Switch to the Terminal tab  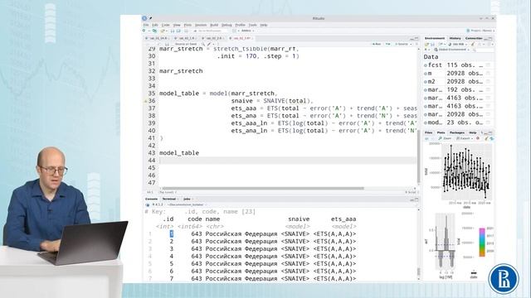tap(169, 199)
